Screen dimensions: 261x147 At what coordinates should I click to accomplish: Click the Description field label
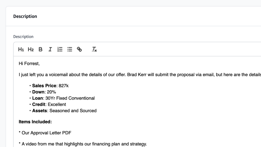23,37
